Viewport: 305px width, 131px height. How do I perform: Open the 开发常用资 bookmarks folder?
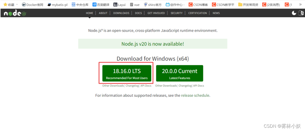[248, 4]
